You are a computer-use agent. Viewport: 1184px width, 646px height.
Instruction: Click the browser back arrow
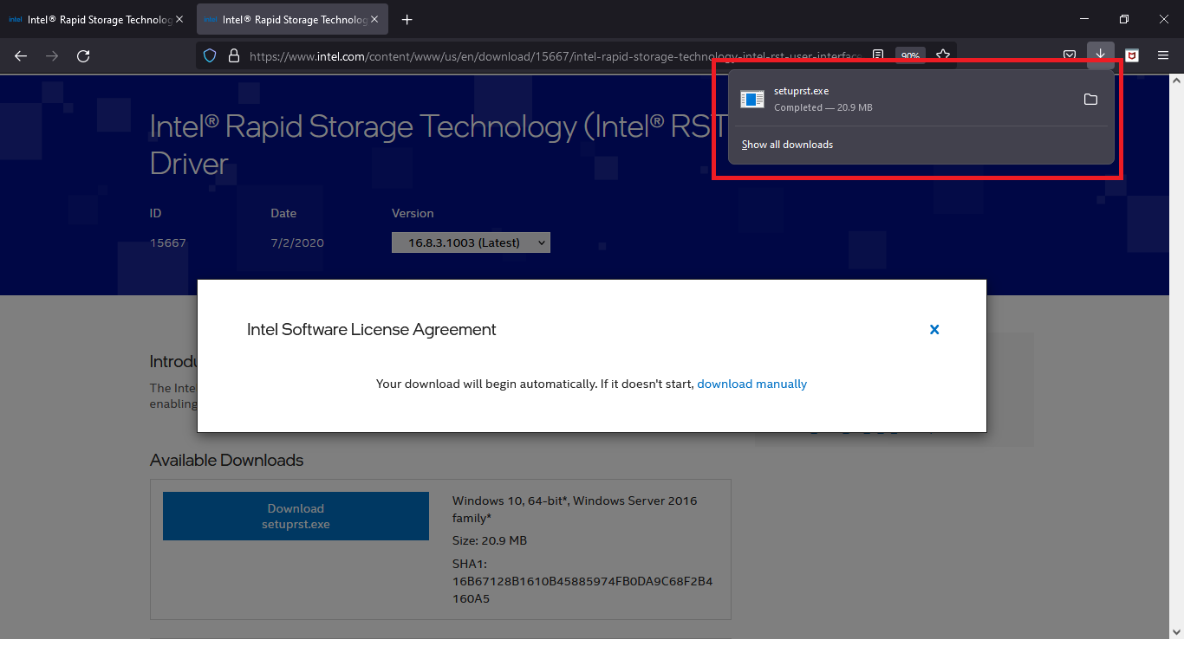[21, 55]
